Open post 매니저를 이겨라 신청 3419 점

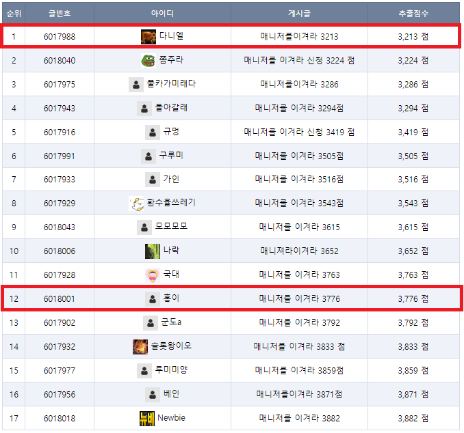299,132
